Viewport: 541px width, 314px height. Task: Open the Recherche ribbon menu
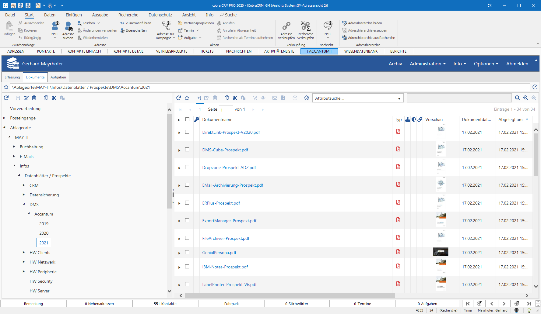(x=128, y=15)
